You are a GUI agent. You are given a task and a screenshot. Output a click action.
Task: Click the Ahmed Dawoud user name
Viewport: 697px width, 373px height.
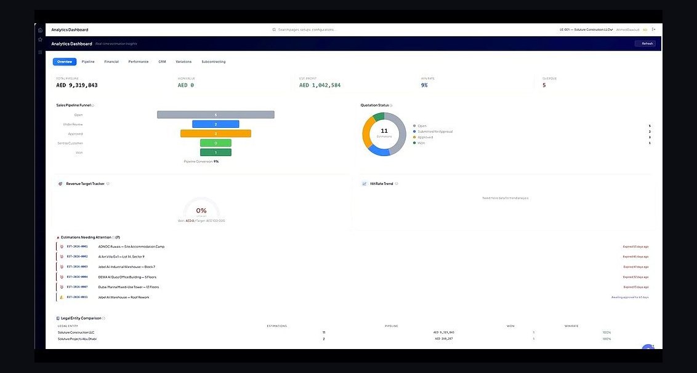tap(627, 29)
